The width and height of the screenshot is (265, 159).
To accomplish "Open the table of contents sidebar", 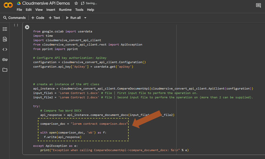I will tap(5, 29).
